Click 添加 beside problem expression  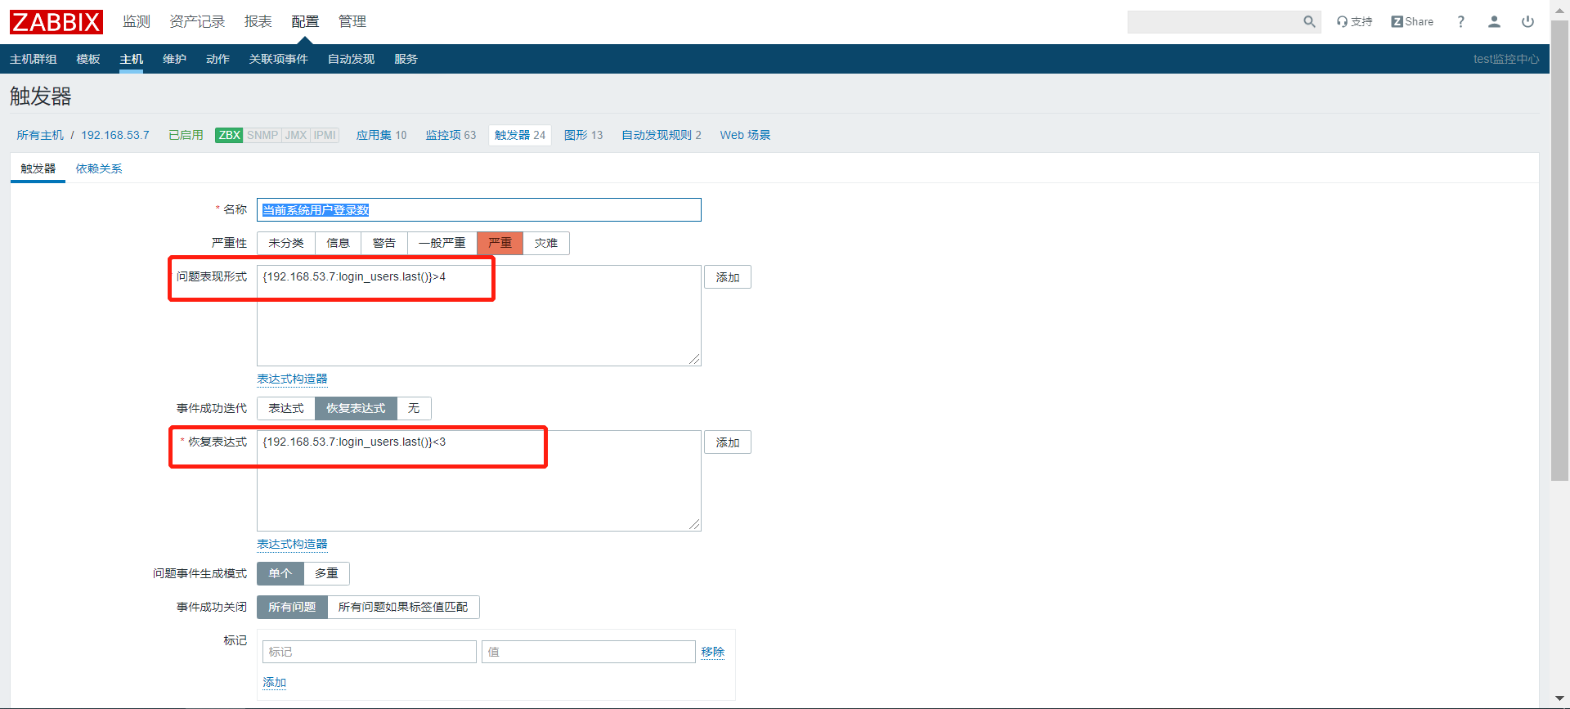[728, 277]
